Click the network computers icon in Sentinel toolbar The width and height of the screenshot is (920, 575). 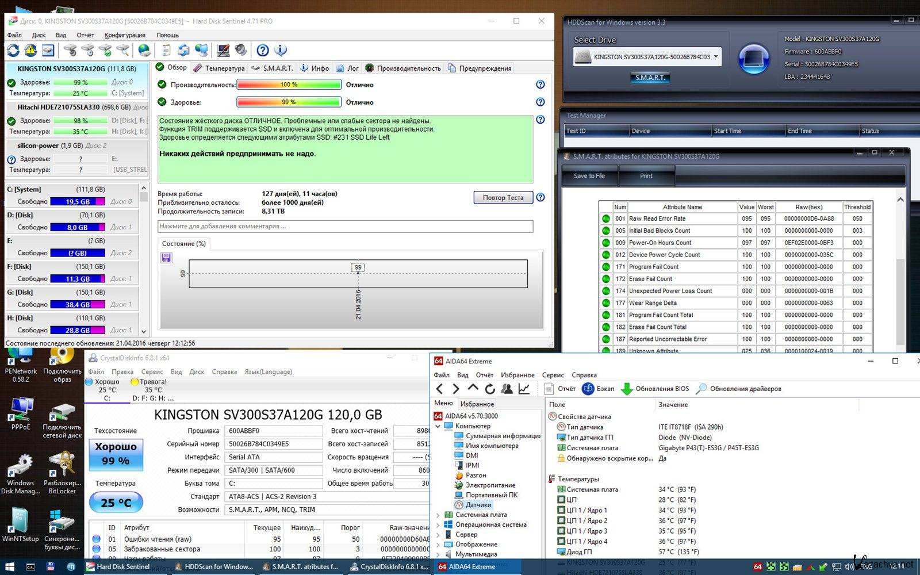click(202, 51)
